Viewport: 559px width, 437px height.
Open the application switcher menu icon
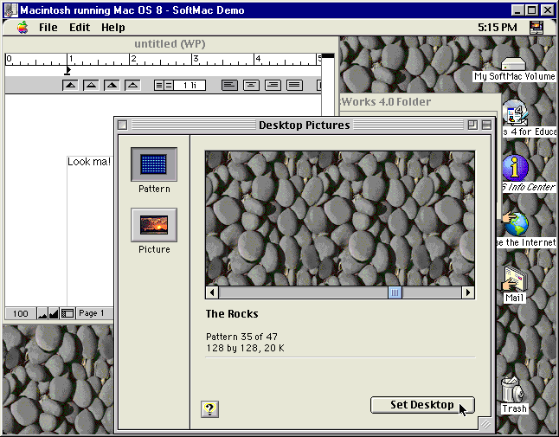point(537,28)
